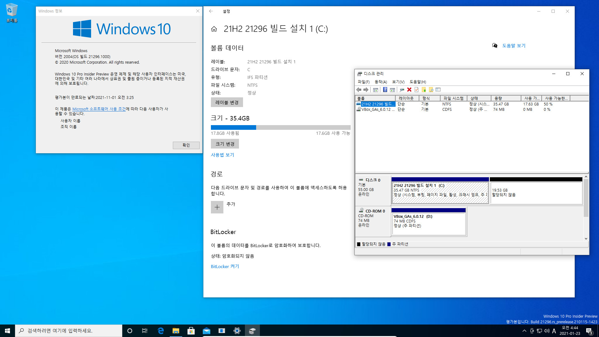Click IME language indicator A

pyautogui.click(x=554, y=331)
